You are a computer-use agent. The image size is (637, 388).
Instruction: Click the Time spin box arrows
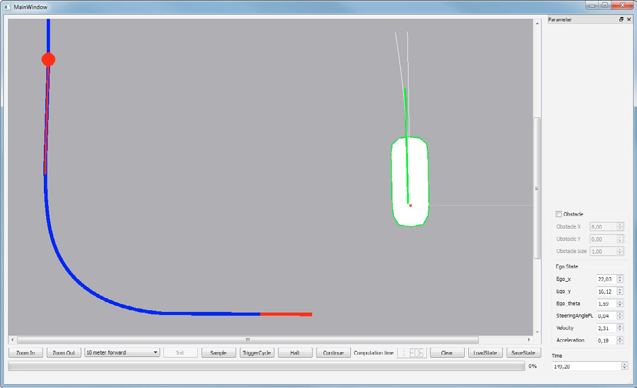point(624,366)
